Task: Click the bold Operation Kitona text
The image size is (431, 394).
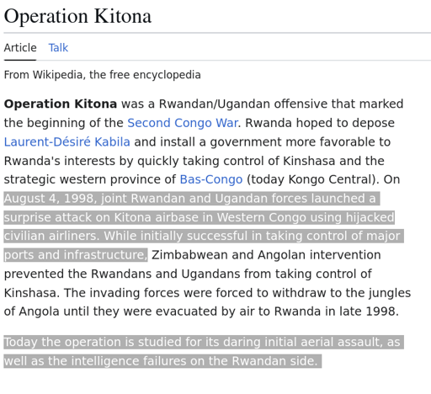Action: click(61, 104)
